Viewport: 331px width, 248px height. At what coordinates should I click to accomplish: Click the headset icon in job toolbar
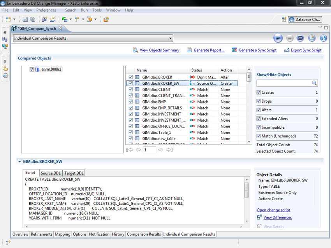point(323,38)
